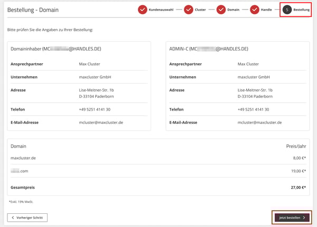Click phone number in ADMIN-C card
This screenshot has height=227, width=317.
pos(253,109)
